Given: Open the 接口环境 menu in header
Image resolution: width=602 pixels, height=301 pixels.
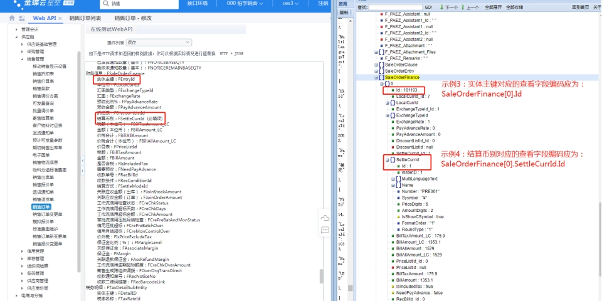Looking at the screenshot, I should point(198,4).
